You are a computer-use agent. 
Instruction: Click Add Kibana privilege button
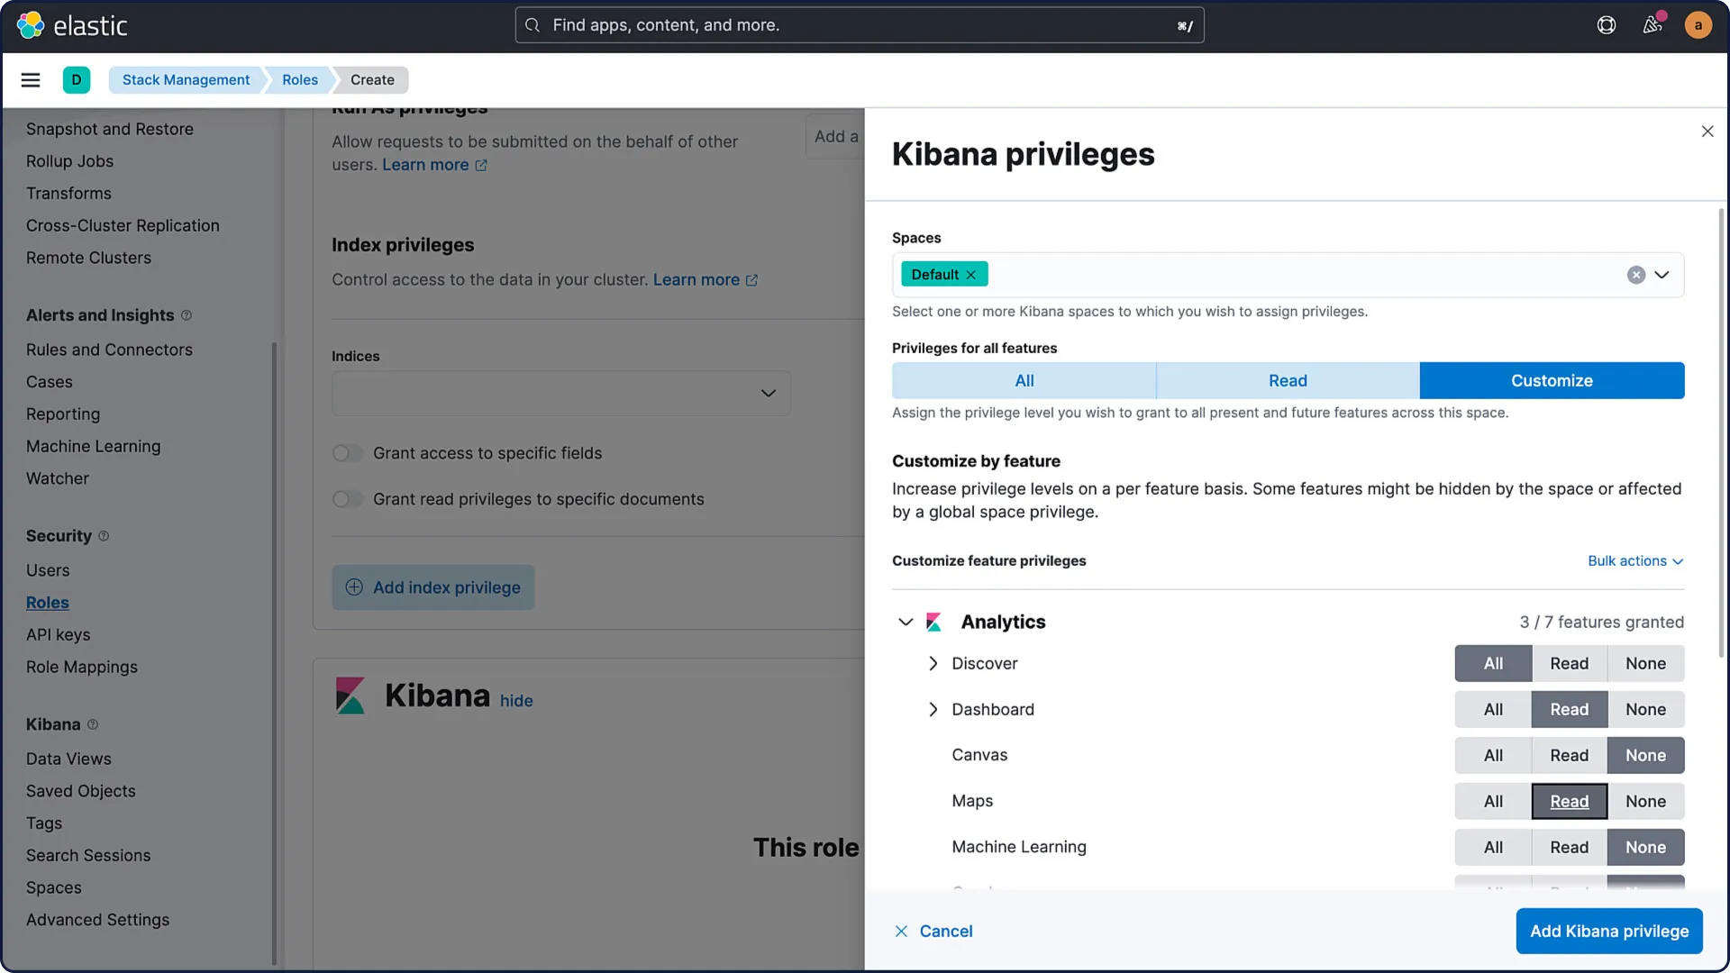(x=1609, y=931)
